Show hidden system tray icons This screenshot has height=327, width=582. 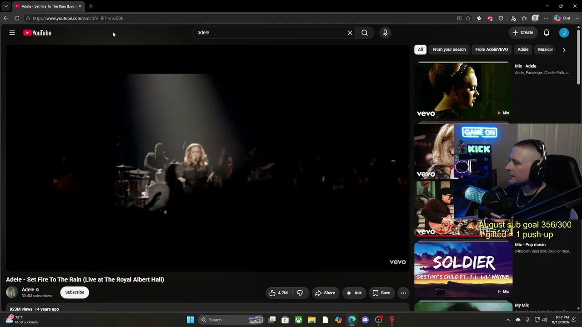(x=509, y=320)
